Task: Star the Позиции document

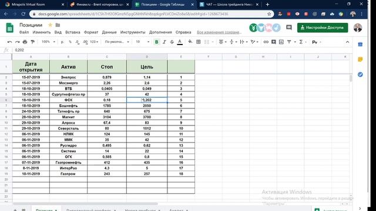Action: click(x=50, y=25)
